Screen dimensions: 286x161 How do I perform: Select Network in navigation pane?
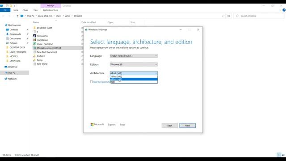[x=12, y=79]
